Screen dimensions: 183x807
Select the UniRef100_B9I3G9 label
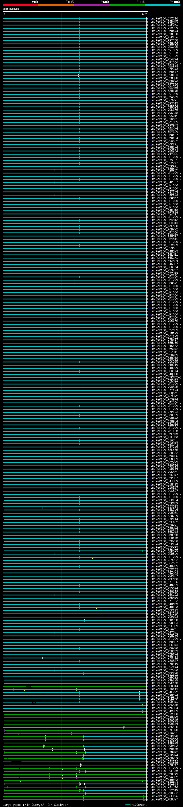[x=164, y=50]
